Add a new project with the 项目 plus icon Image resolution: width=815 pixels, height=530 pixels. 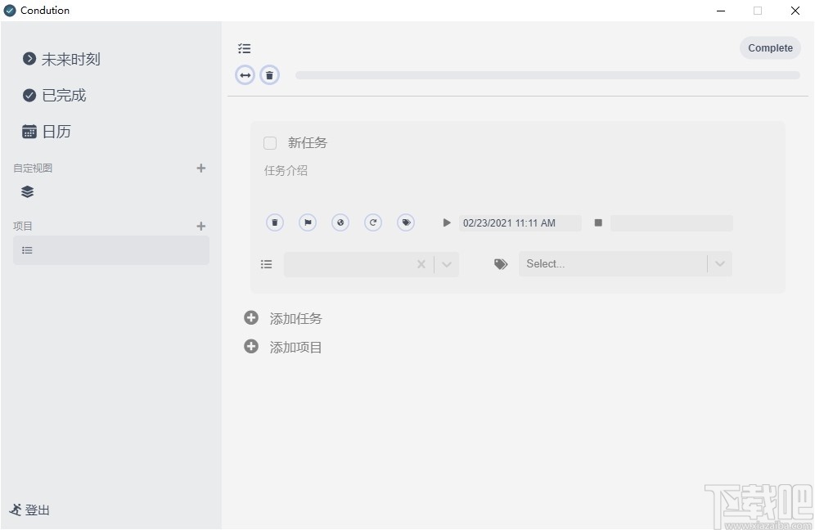pyautogui.click(x=201, y=226)
